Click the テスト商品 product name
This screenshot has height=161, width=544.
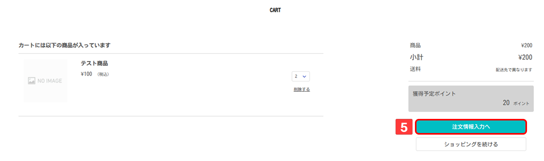[x=94, y=63]
